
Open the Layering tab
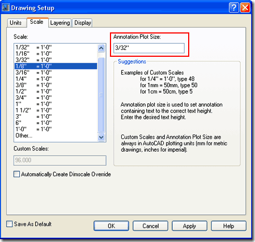point(60,23)
